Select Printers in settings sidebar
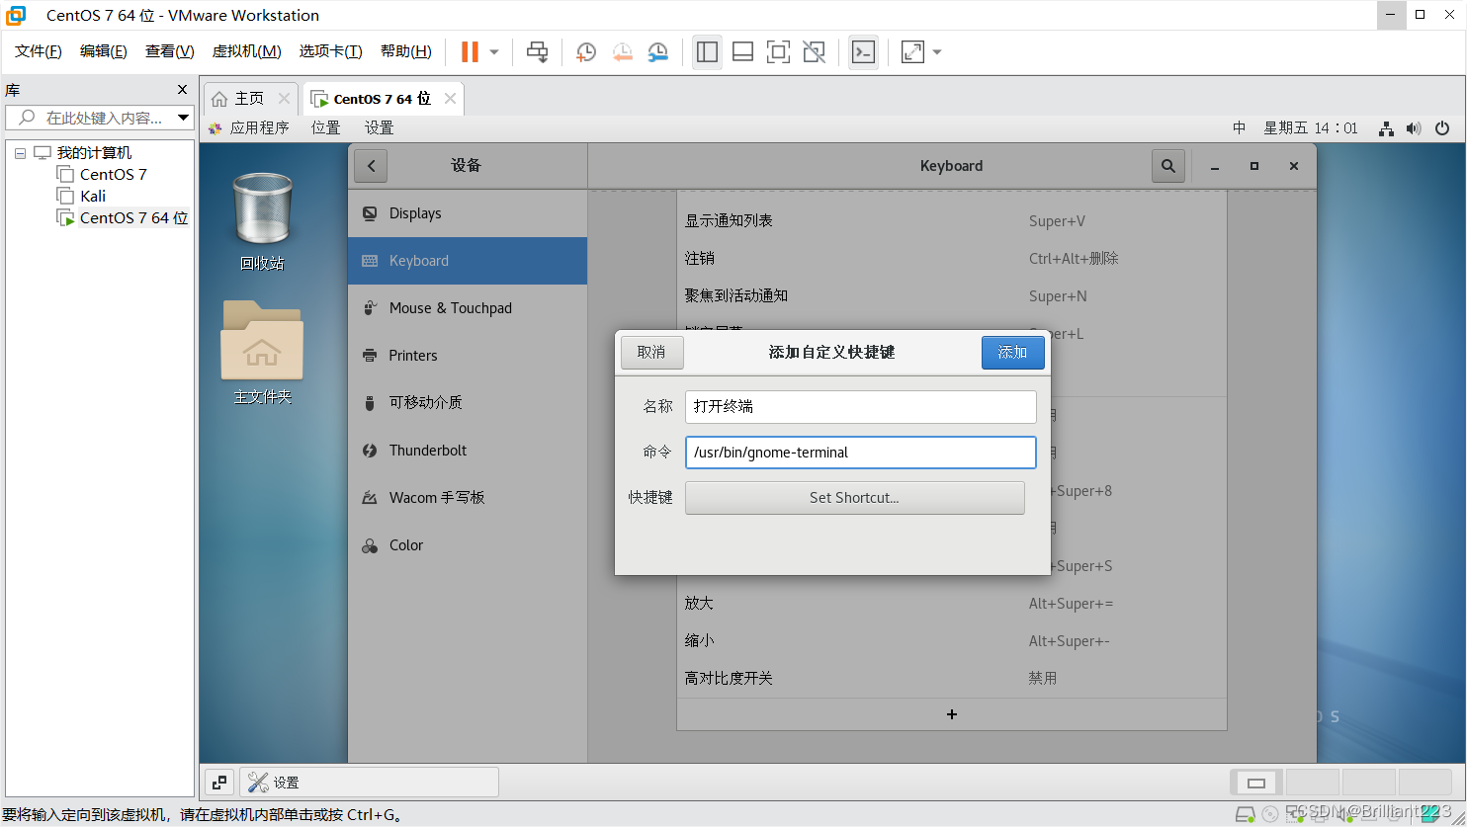Screen dimensions: 1467x827 (468, 356)
